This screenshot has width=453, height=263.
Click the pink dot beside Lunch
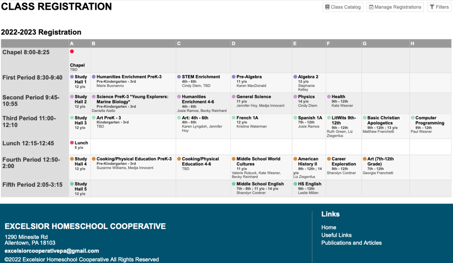[x=72, y=143]
